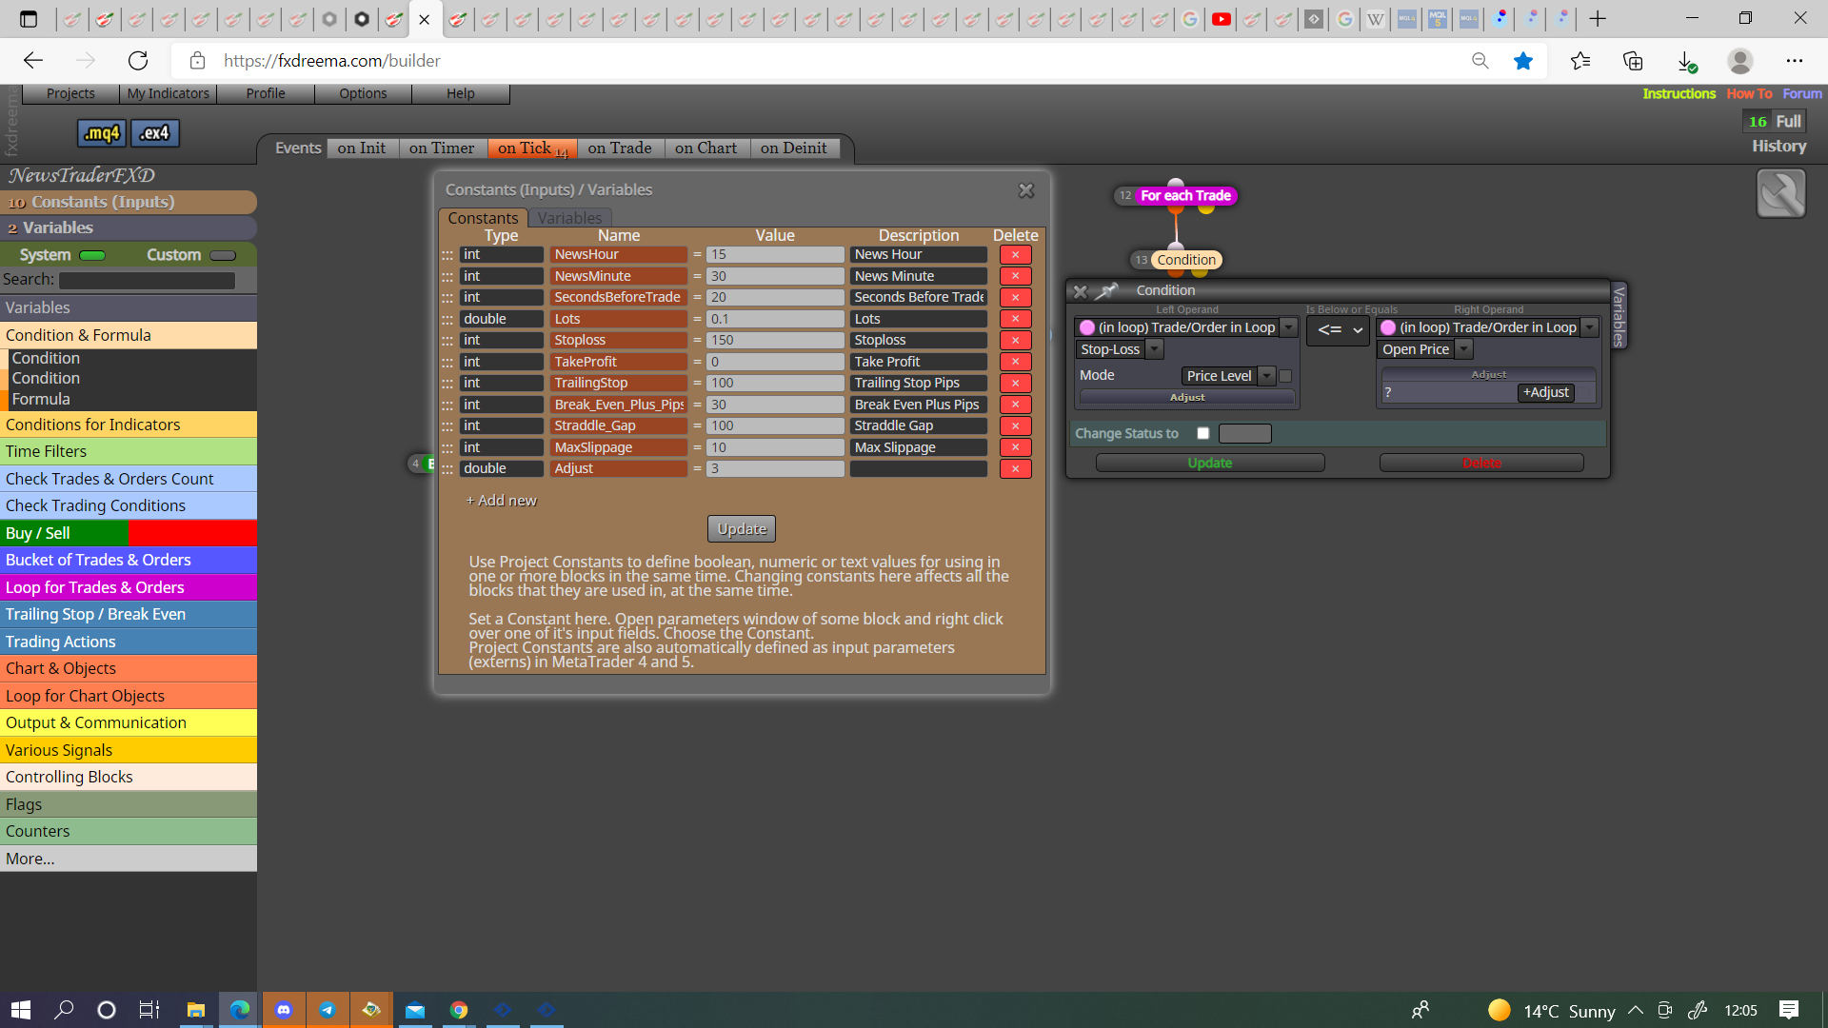Open Google Chrome from the taskbar

(459, 1010)
